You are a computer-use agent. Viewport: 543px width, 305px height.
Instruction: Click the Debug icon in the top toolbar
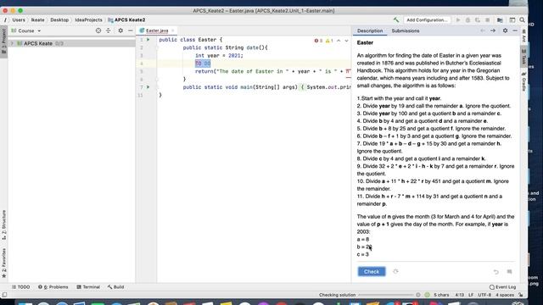[x=467, y=20]
